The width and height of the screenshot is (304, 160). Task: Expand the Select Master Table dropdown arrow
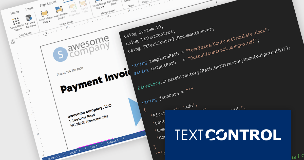pyautogui.click(x=21, y=29)
